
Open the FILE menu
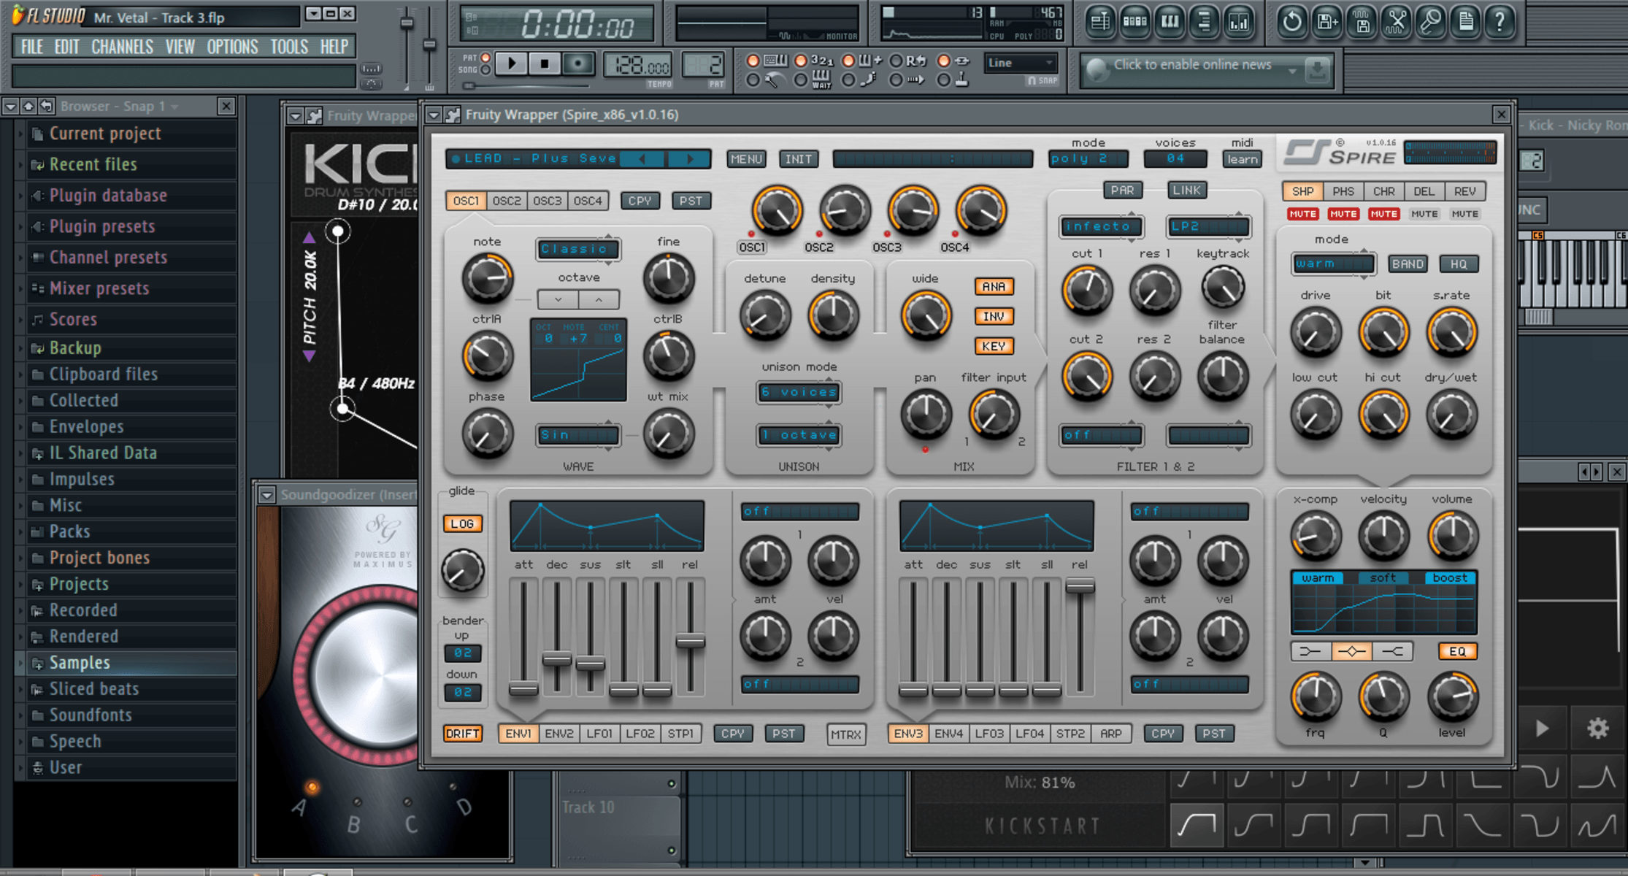coord(32,47)
